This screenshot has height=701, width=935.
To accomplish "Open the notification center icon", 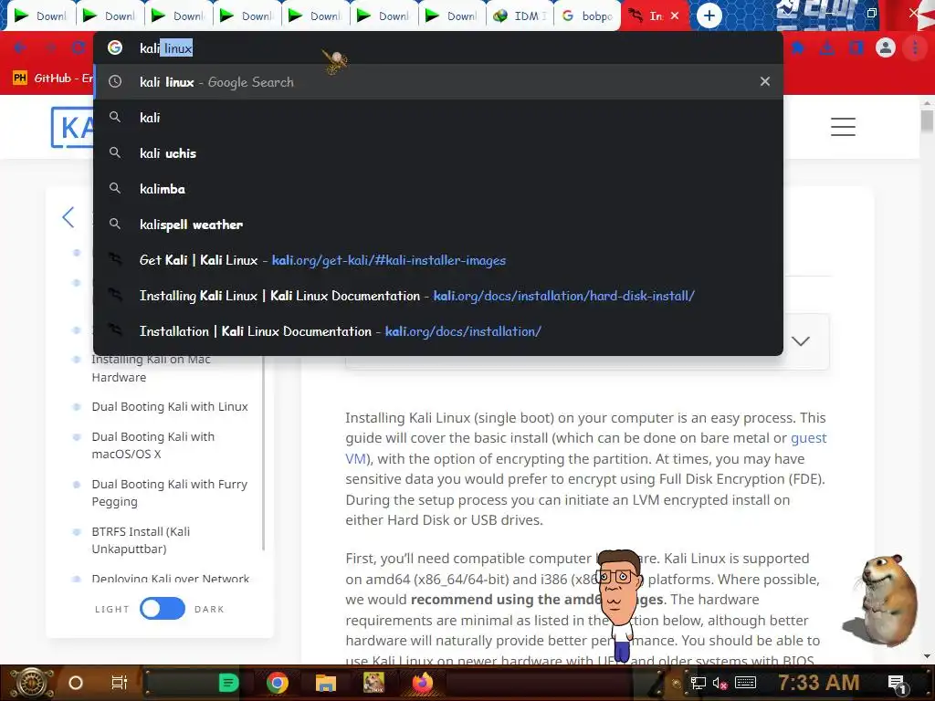I will coord(897,683).
